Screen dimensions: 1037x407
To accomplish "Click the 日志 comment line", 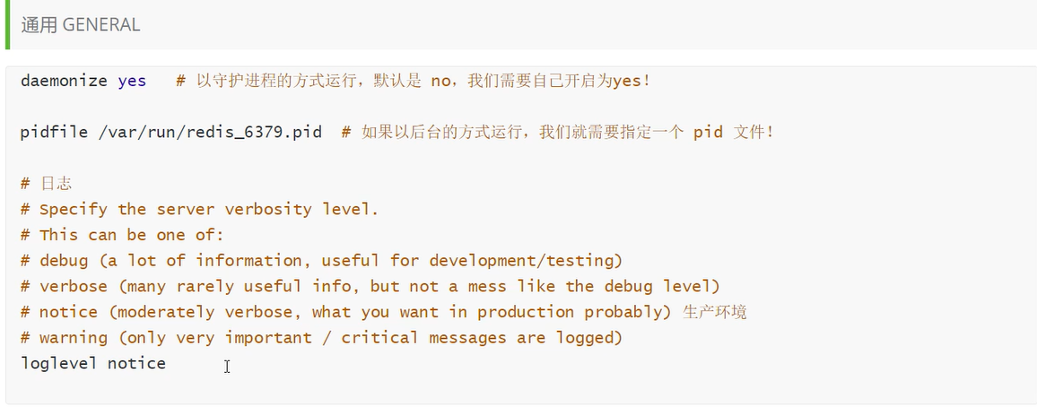I will pos(46,184).
